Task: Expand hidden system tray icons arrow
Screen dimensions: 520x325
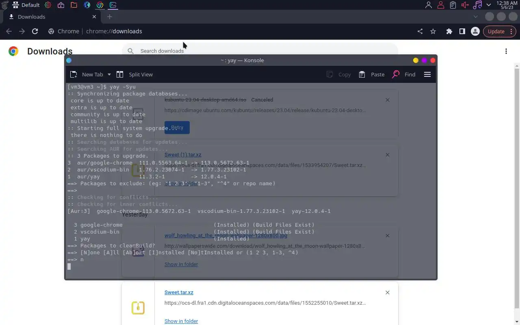Action: click(489, 5)
